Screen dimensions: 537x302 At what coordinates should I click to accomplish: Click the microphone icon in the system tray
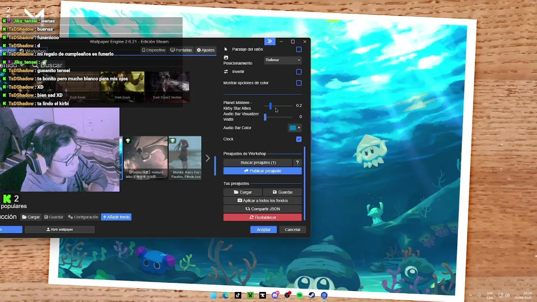479,295
